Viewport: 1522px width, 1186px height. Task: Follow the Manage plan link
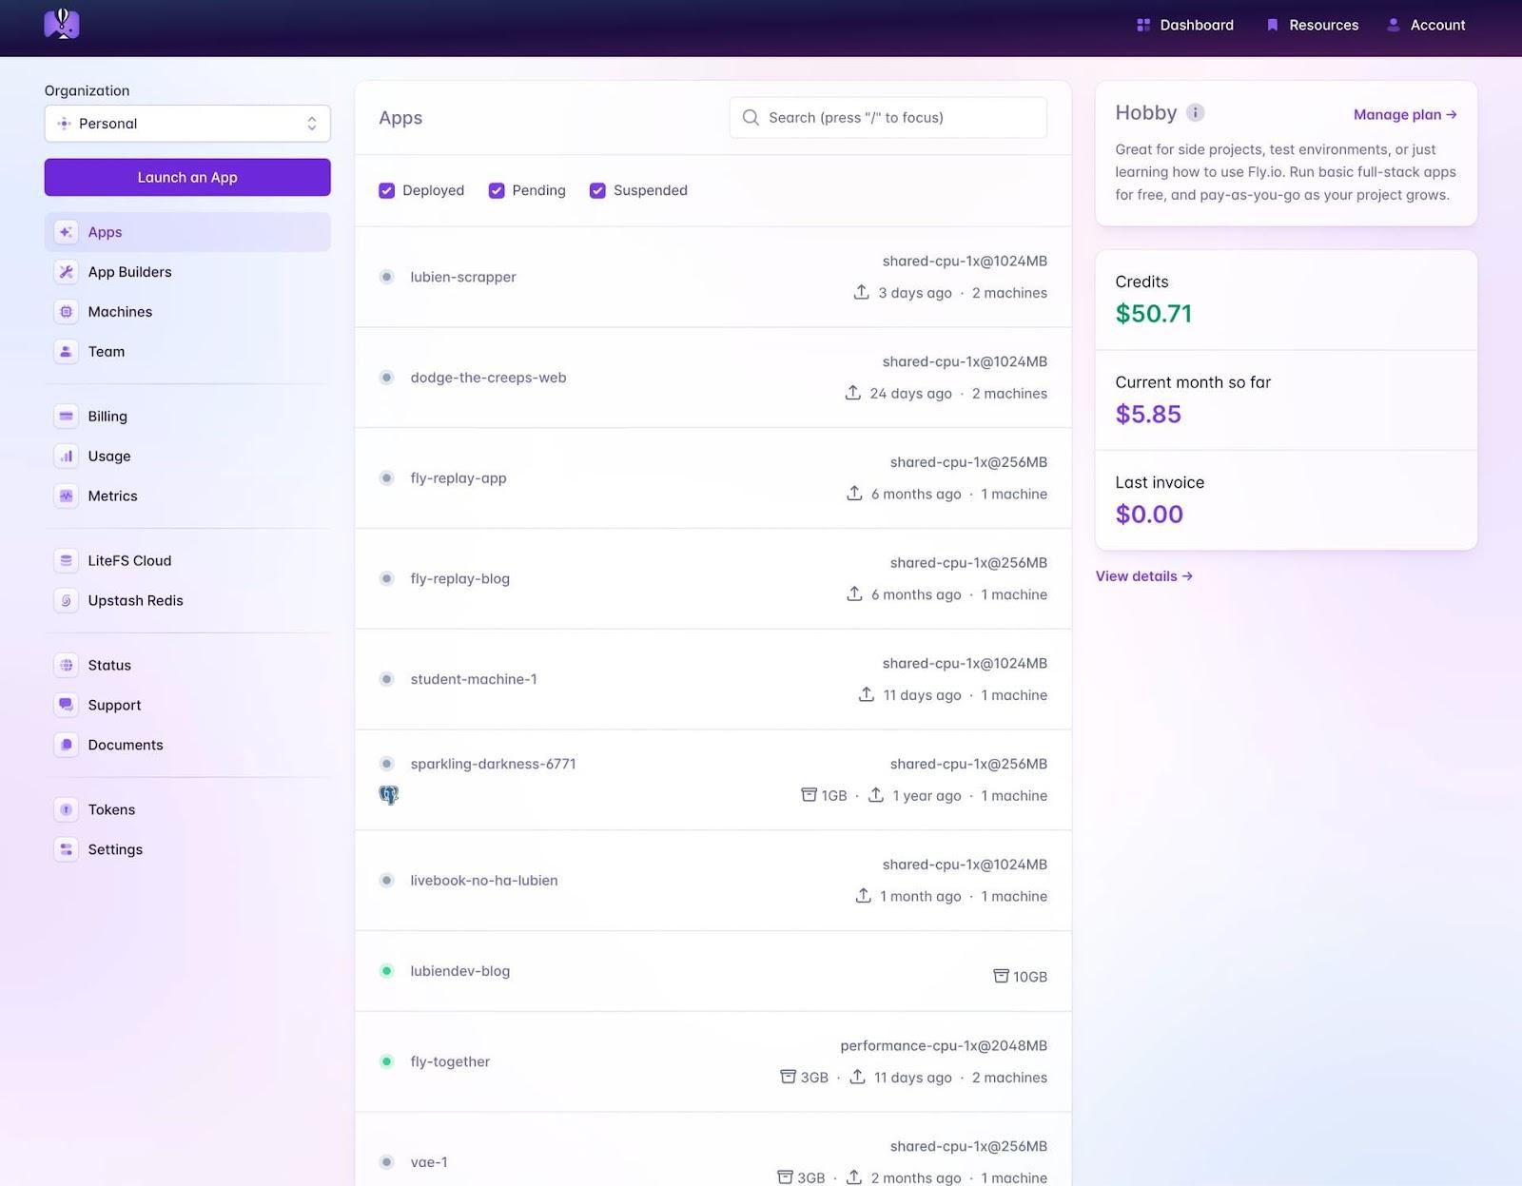1403,114
